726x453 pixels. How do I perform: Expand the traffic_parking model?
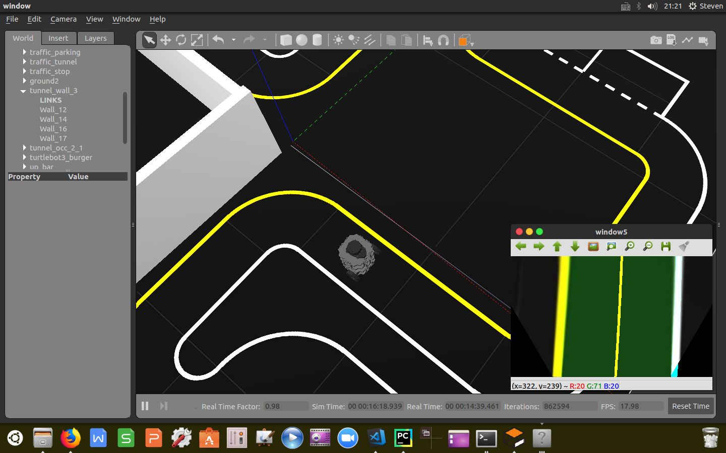(24, 52)
